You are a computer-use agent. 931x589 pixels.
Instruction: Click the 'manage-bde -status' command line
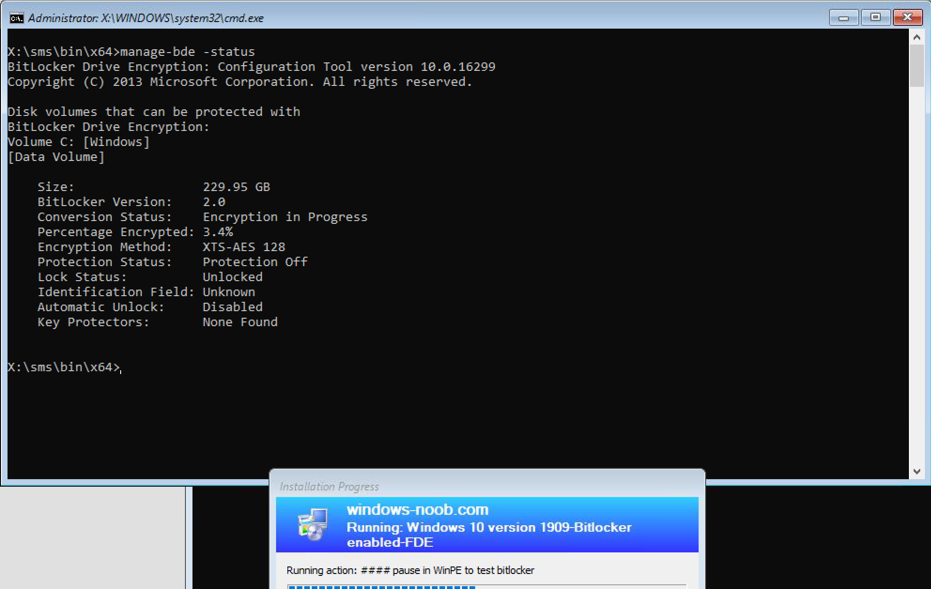coord(131,52)
